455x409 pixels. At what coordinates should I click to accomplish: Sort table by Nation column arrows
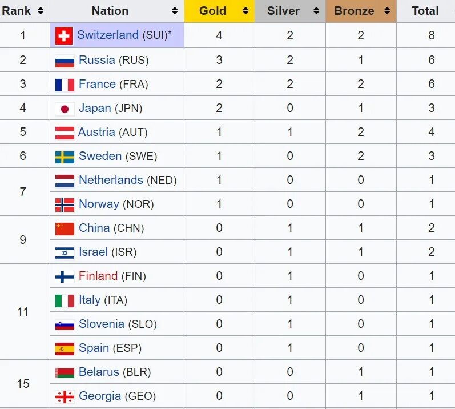click(x=175, y=11)
